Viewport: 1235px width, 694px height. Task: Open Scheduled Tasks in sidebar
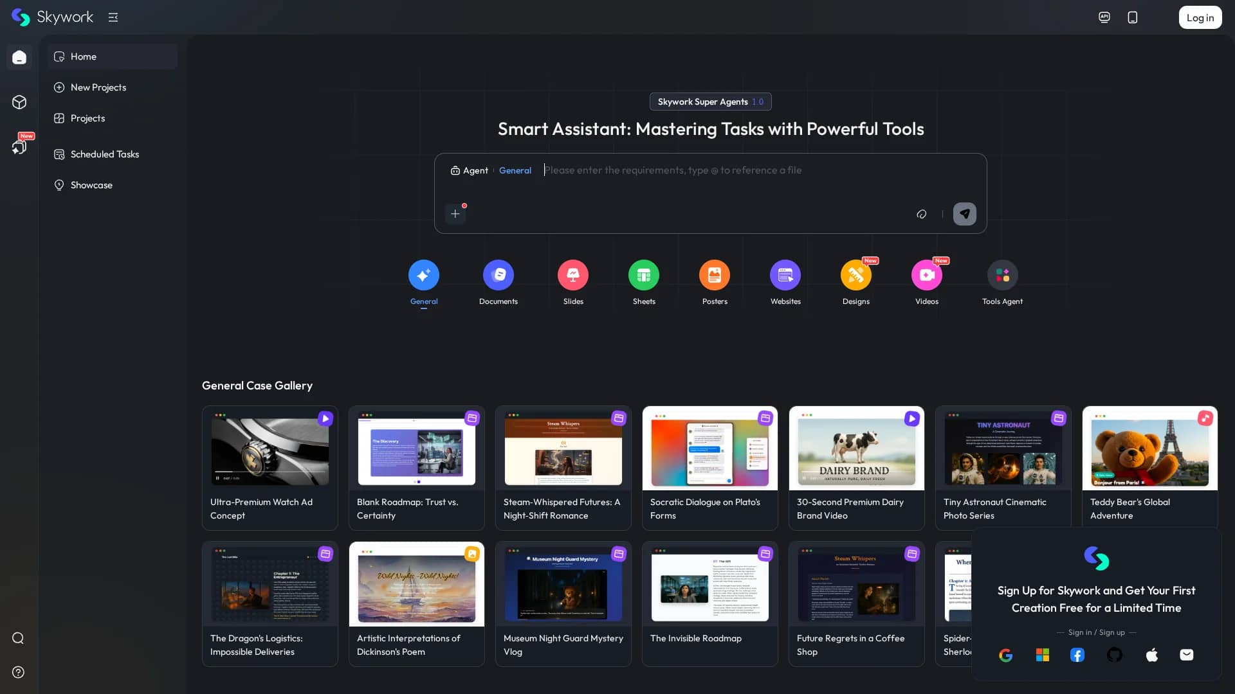click(x=113, y=154)
